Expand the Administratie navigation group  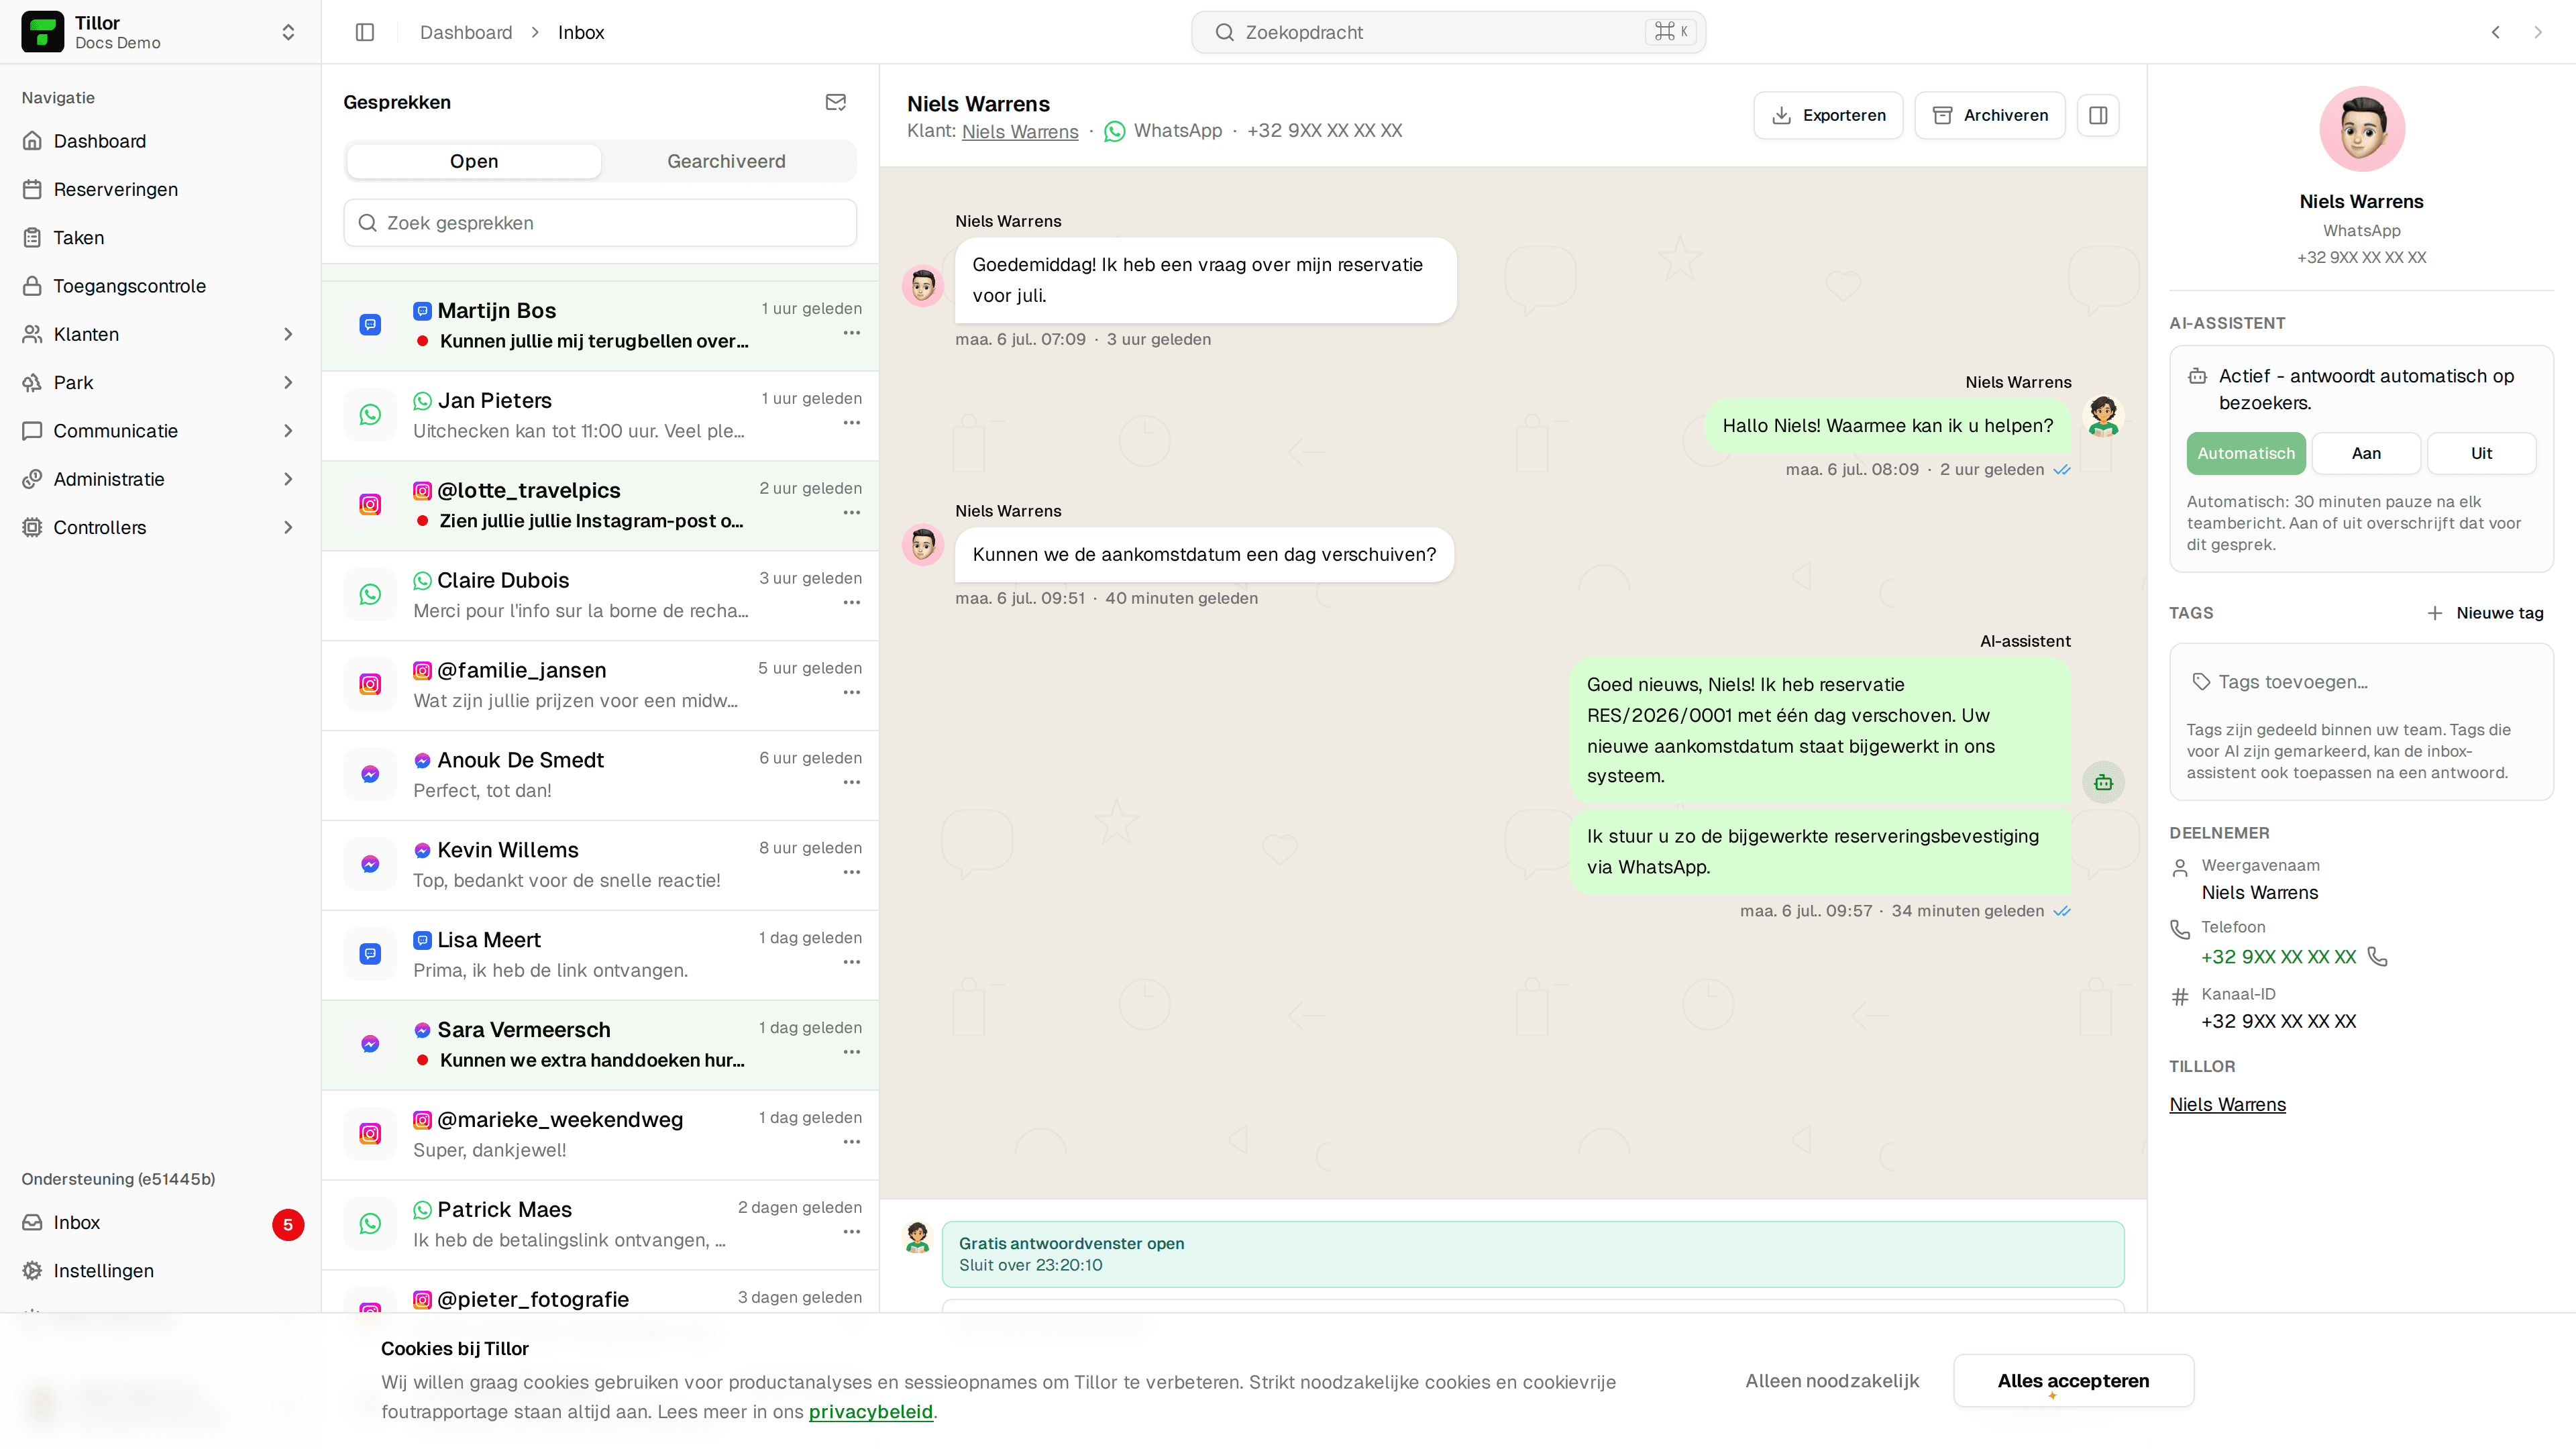click(160, 479)
